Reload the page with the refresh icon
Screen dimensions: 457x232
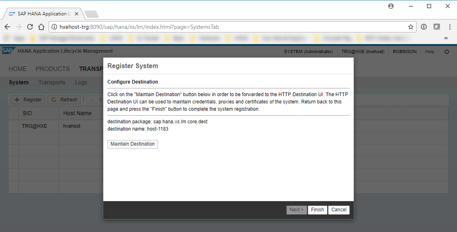[x=30, y=27]
